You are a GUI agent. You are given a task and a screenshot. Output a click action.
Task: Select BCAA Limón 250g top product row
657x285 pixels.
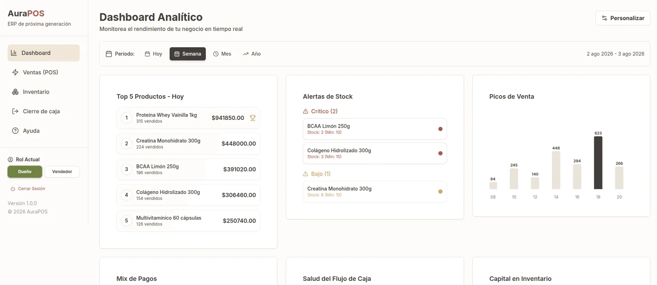click(188, 169)
